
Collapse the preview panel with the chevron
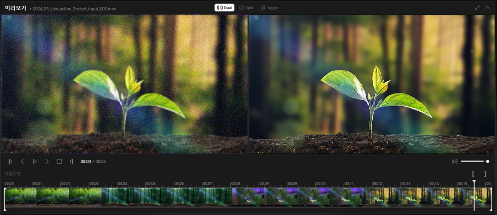[x=487, y=8]
